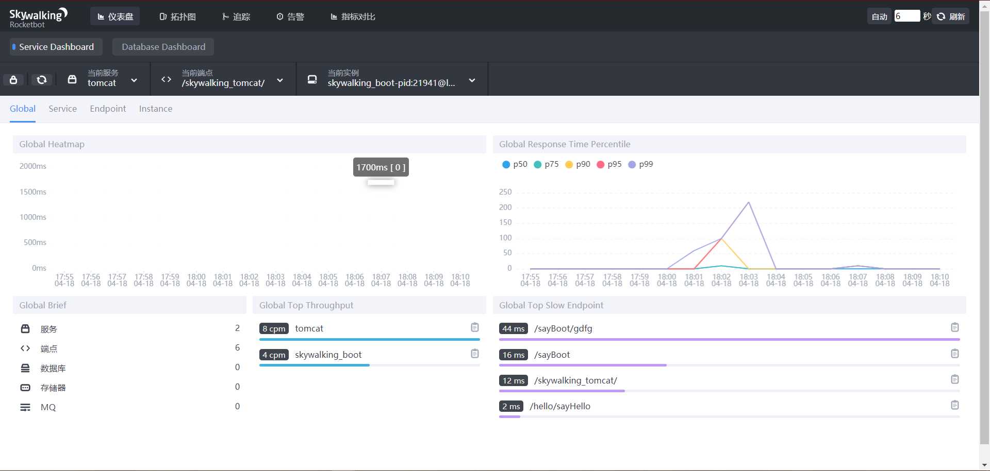The width and height of the screenshot is (990, 471).
Task: Copy the /hello/sayHello endpoint name
Action: (x=955, y=405)
